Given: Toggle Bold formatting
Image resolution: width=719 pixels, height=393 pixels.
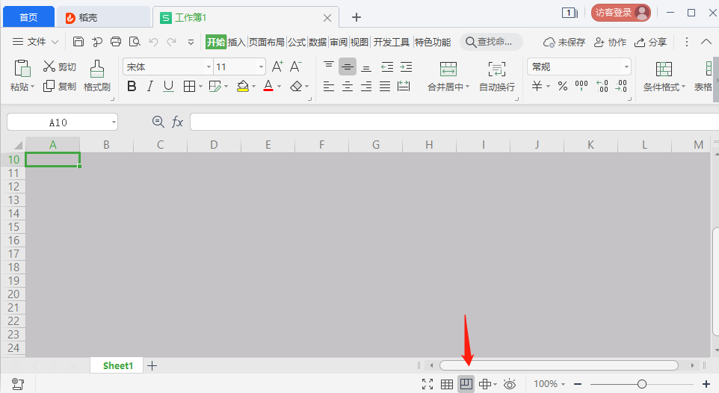Looking at the screenshot, I should (132, 86).
